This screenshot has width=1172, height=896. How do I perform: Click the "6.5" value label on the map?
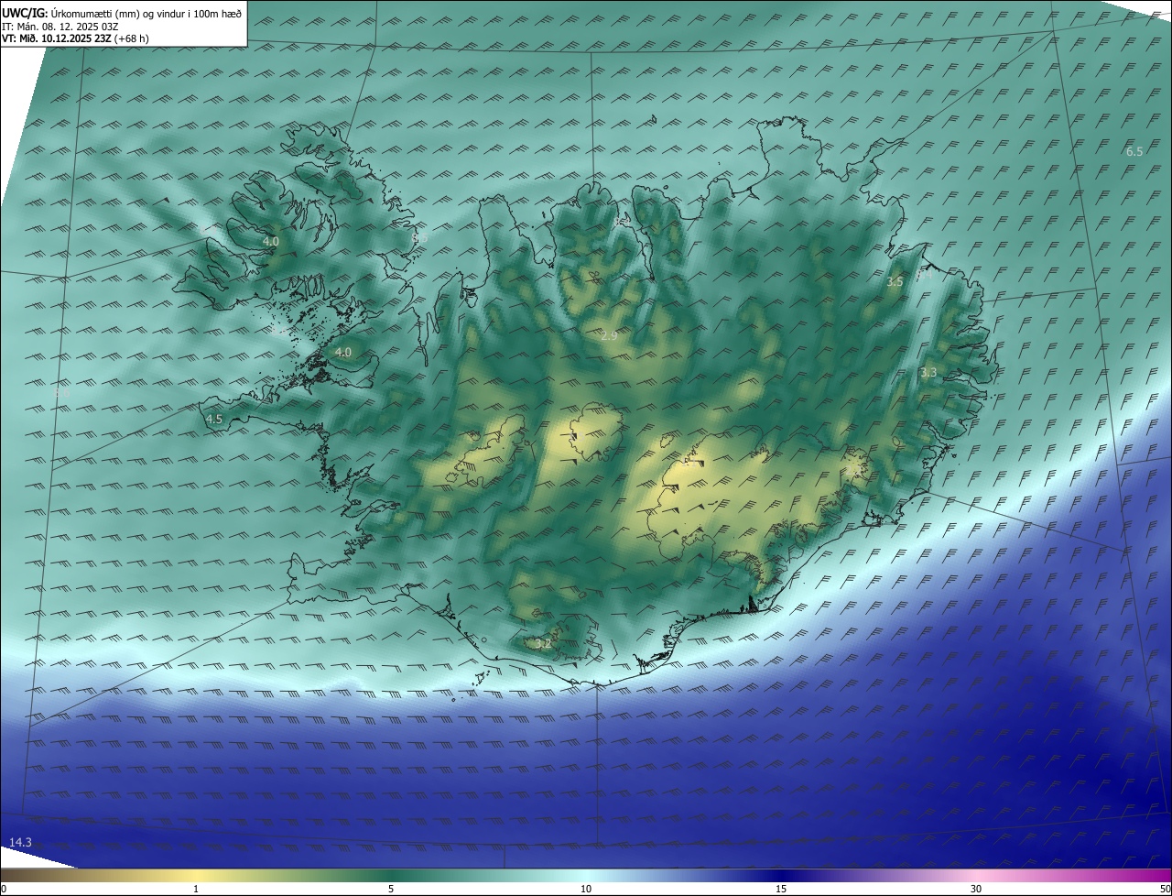[1134, 151]
